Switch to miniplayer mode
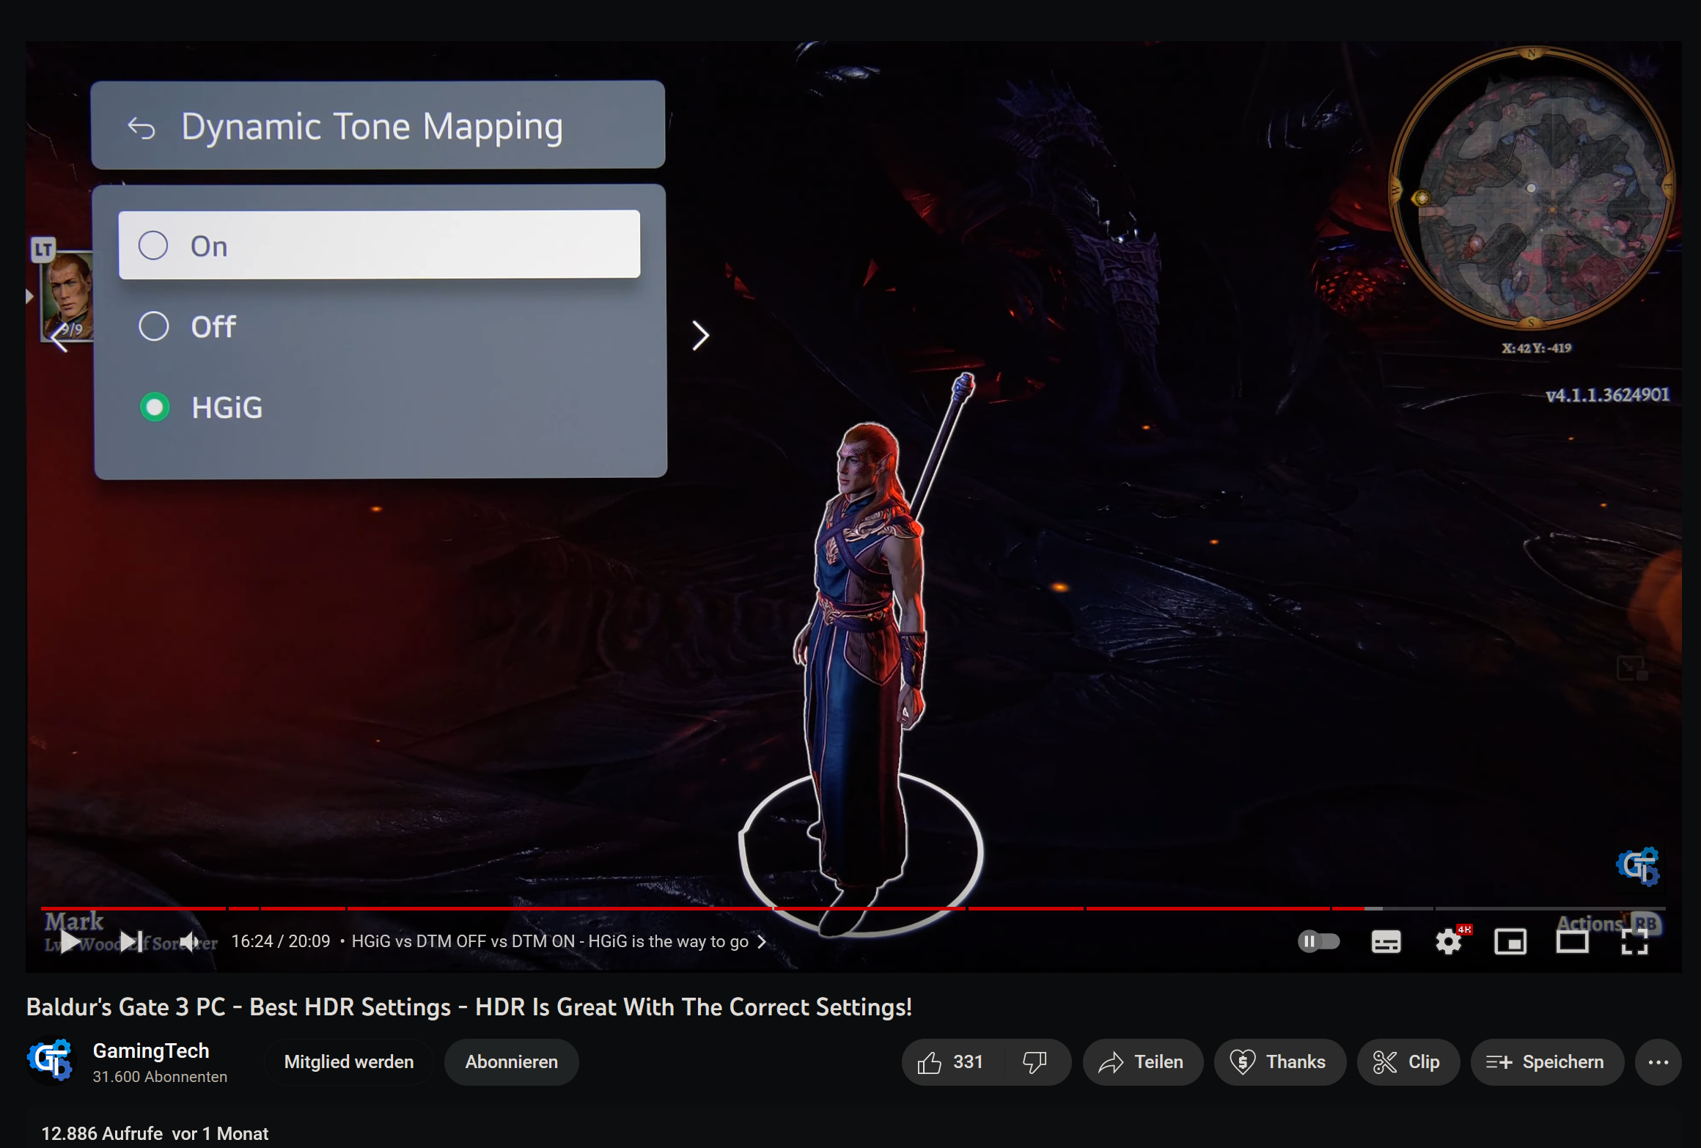1701x1148 pixels. click(x=1510, y=942)
